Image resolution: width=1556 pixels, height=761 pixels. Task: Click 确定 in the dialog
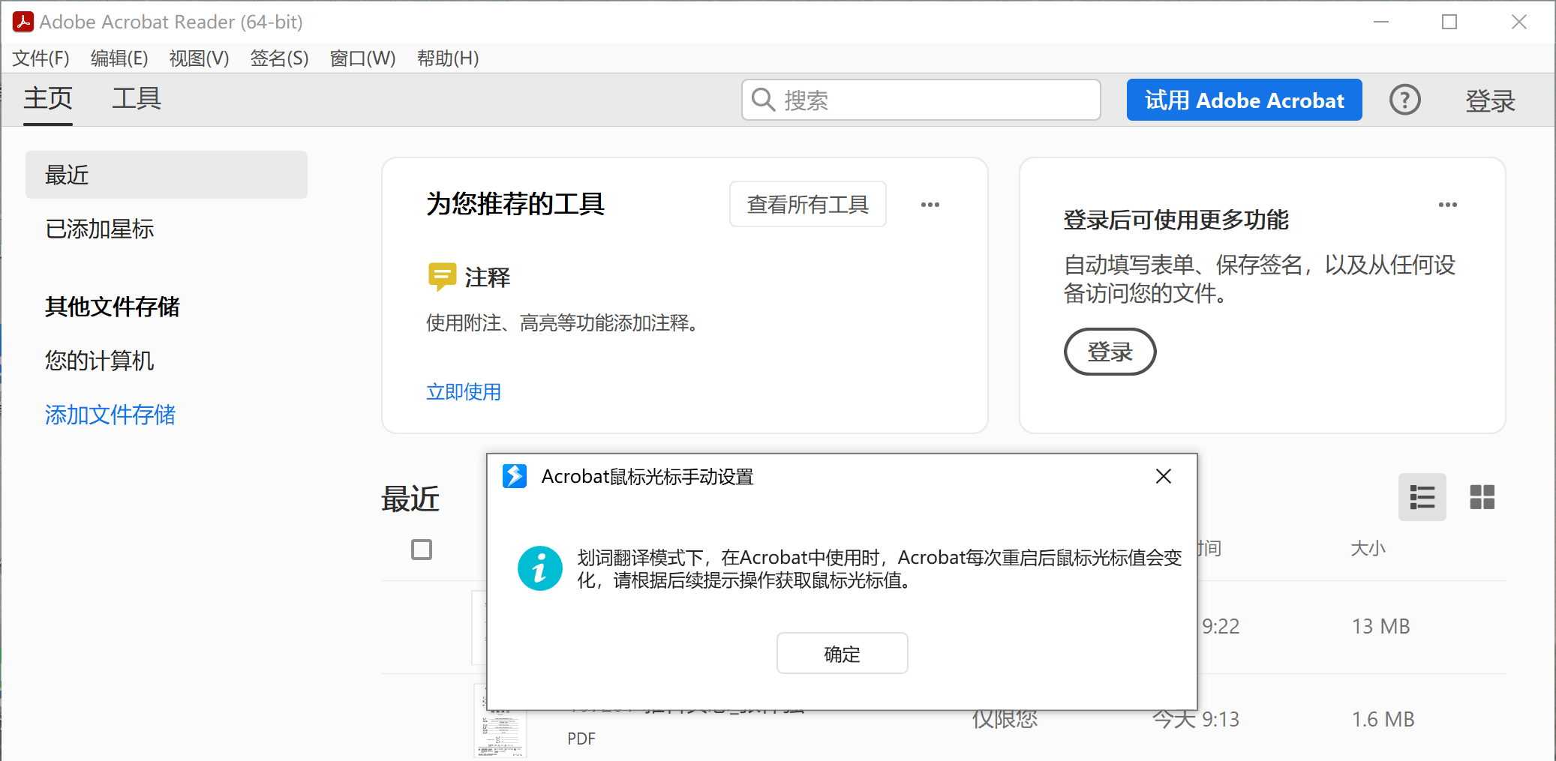pos(843,654)
